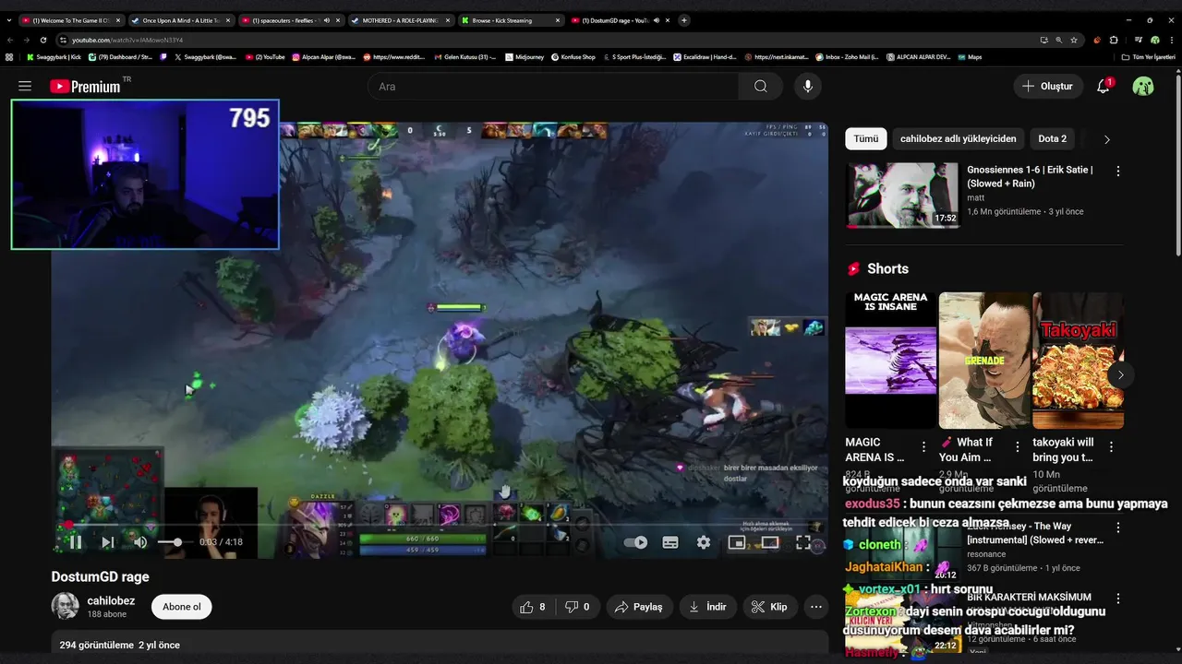The width and height of the screenshot is (1182, 664).
Task: Open the YouTube hamburger guide menu
Action: [x=25, y=86]
